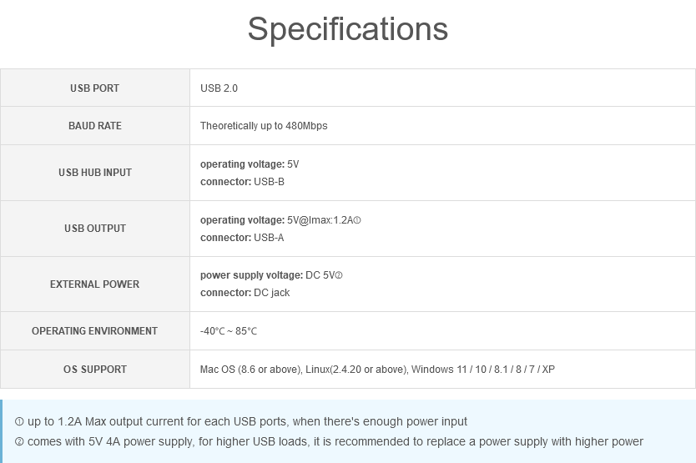
Task: Click the -40°C ~ 85°C value
Action: click(x=229, y=331)
